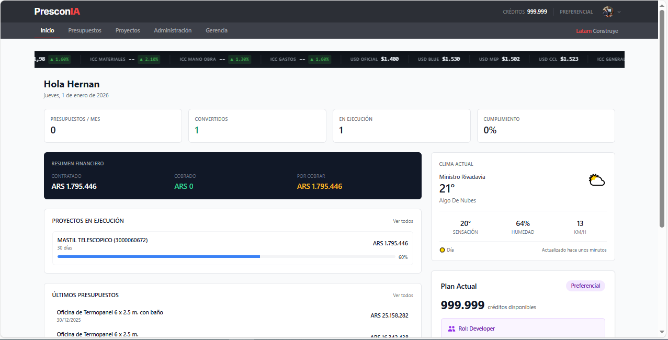Viewport: 668px width, 340px height.
Task: Click the PresconIA logo
Action: point(56,11)
